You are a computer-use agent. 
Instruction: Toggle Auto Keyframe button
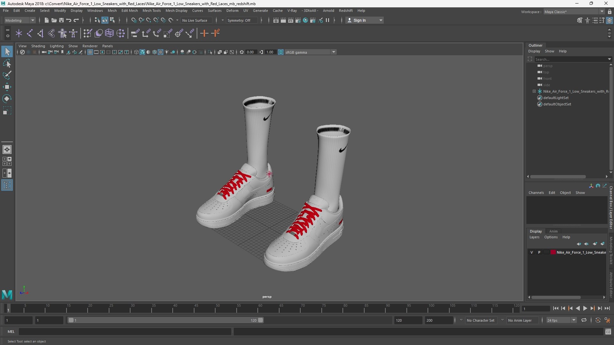598,320
